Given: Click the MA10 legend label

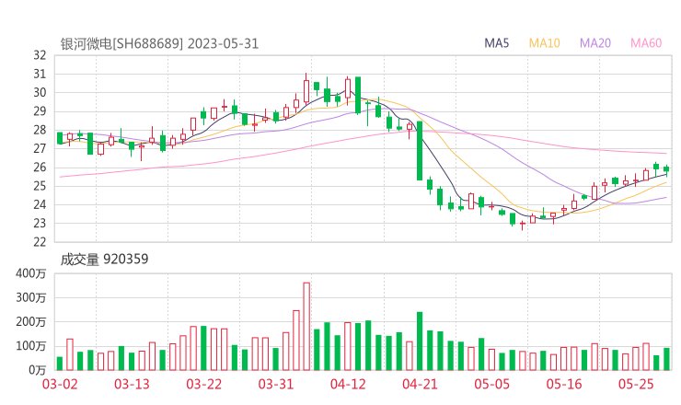Looking at the screenshot, I should click(x=544, y=43).
